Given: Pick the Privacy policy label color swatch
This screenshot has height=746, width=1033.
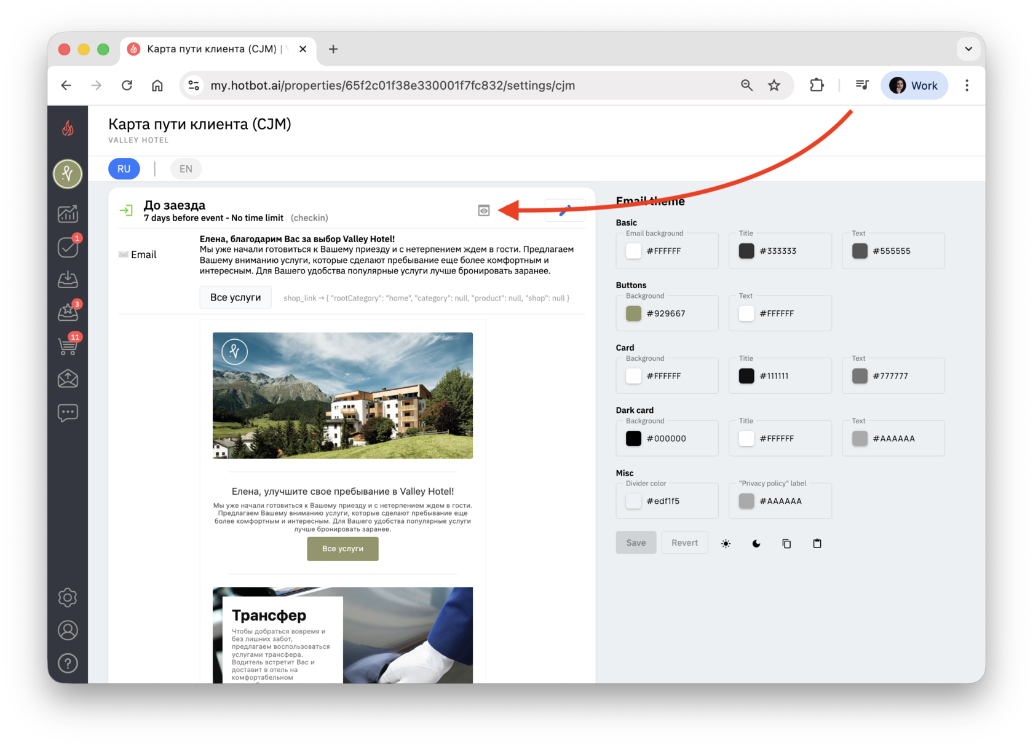Looking at the screenshot, I should click(746, 501).
